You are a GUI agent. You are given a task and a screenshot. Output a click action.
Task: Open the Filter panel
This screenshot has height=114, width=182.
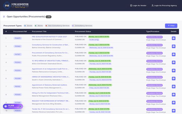tap(171, 26)
